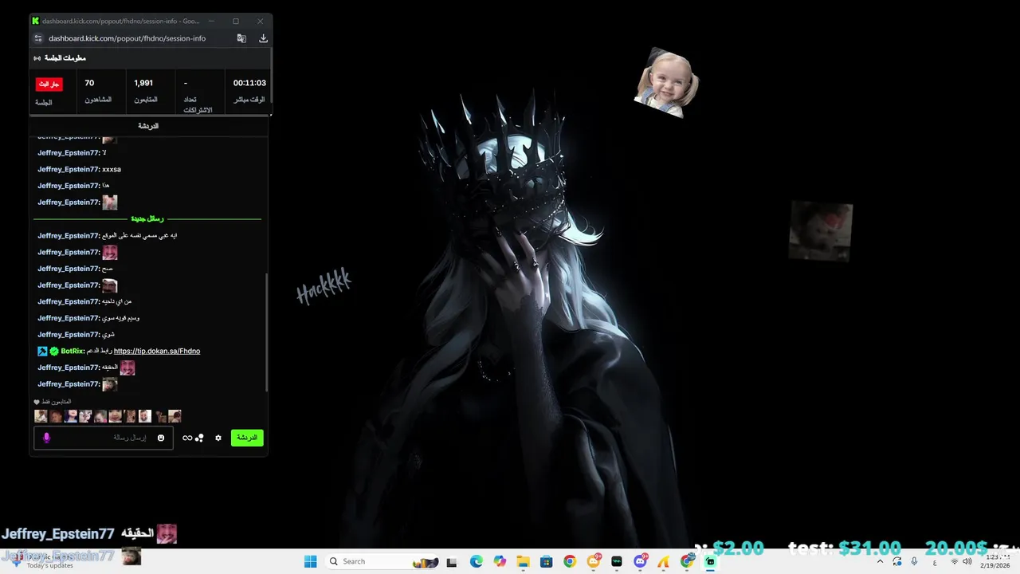Click the address bar URL text
The image size is (1020, 574).
pyautogui.click(x=127, y=38)
